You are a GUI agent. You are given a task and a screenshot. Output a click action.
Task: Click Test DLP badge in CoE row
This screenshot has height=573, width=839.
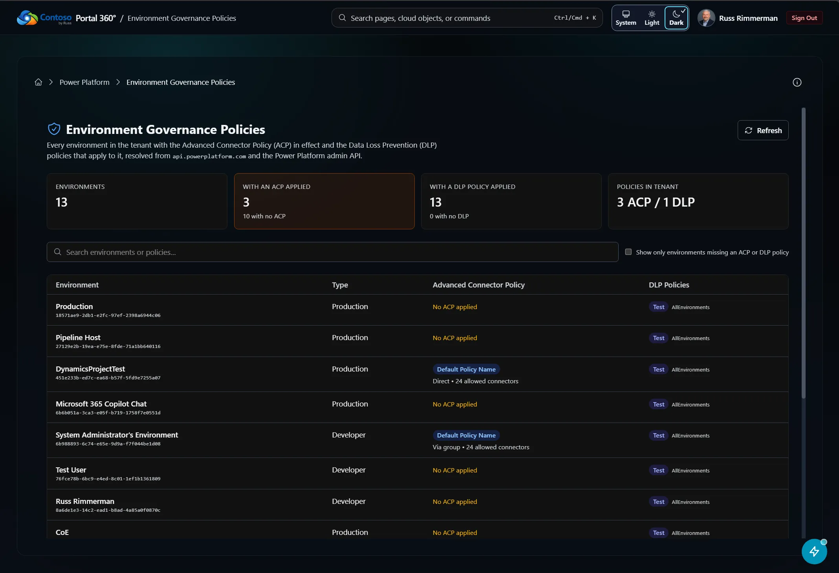pyautogui.click(x=659, y=533)
